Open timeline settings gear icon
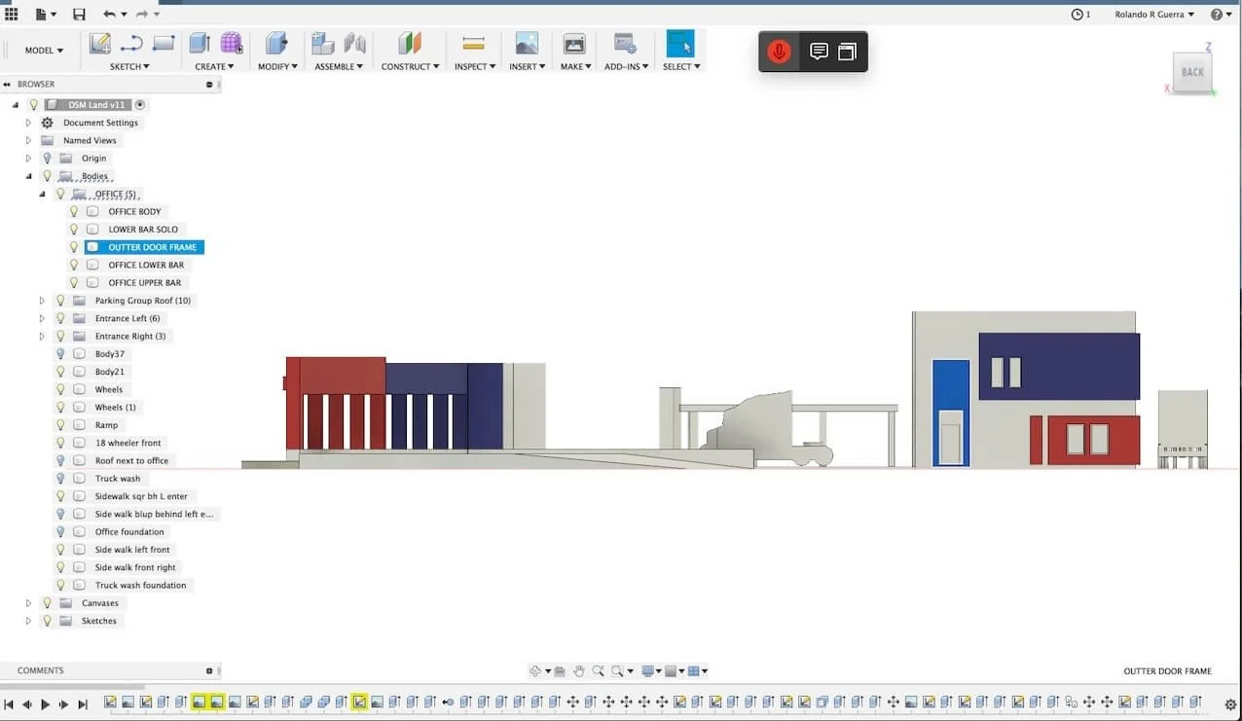1242x721 pixels. click(1230, 703)
